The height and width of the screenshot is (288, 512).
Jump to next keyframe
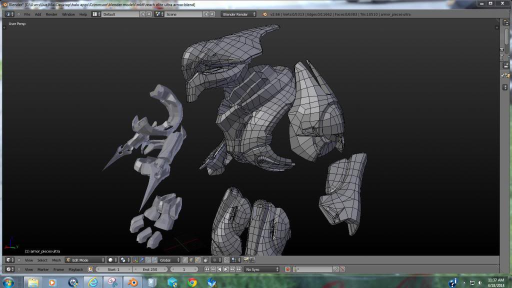232,269
